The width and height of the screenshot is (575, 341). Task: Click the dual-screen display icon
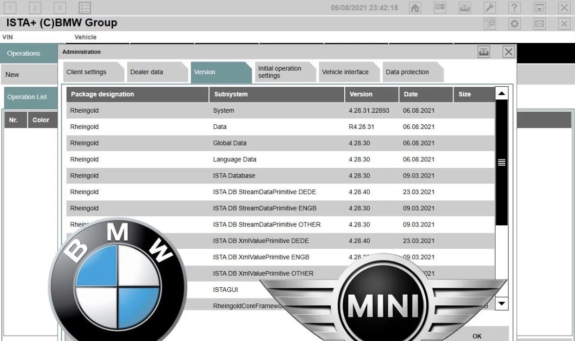pos(440,8)
